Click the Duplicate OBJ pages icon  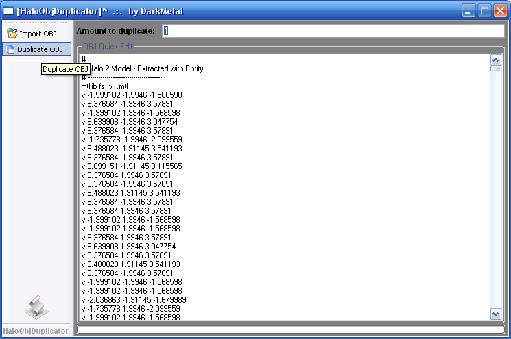click(10, 49)
